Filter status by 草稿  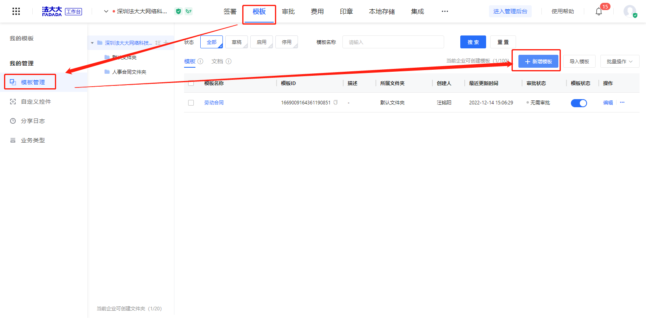pos(237,42)
